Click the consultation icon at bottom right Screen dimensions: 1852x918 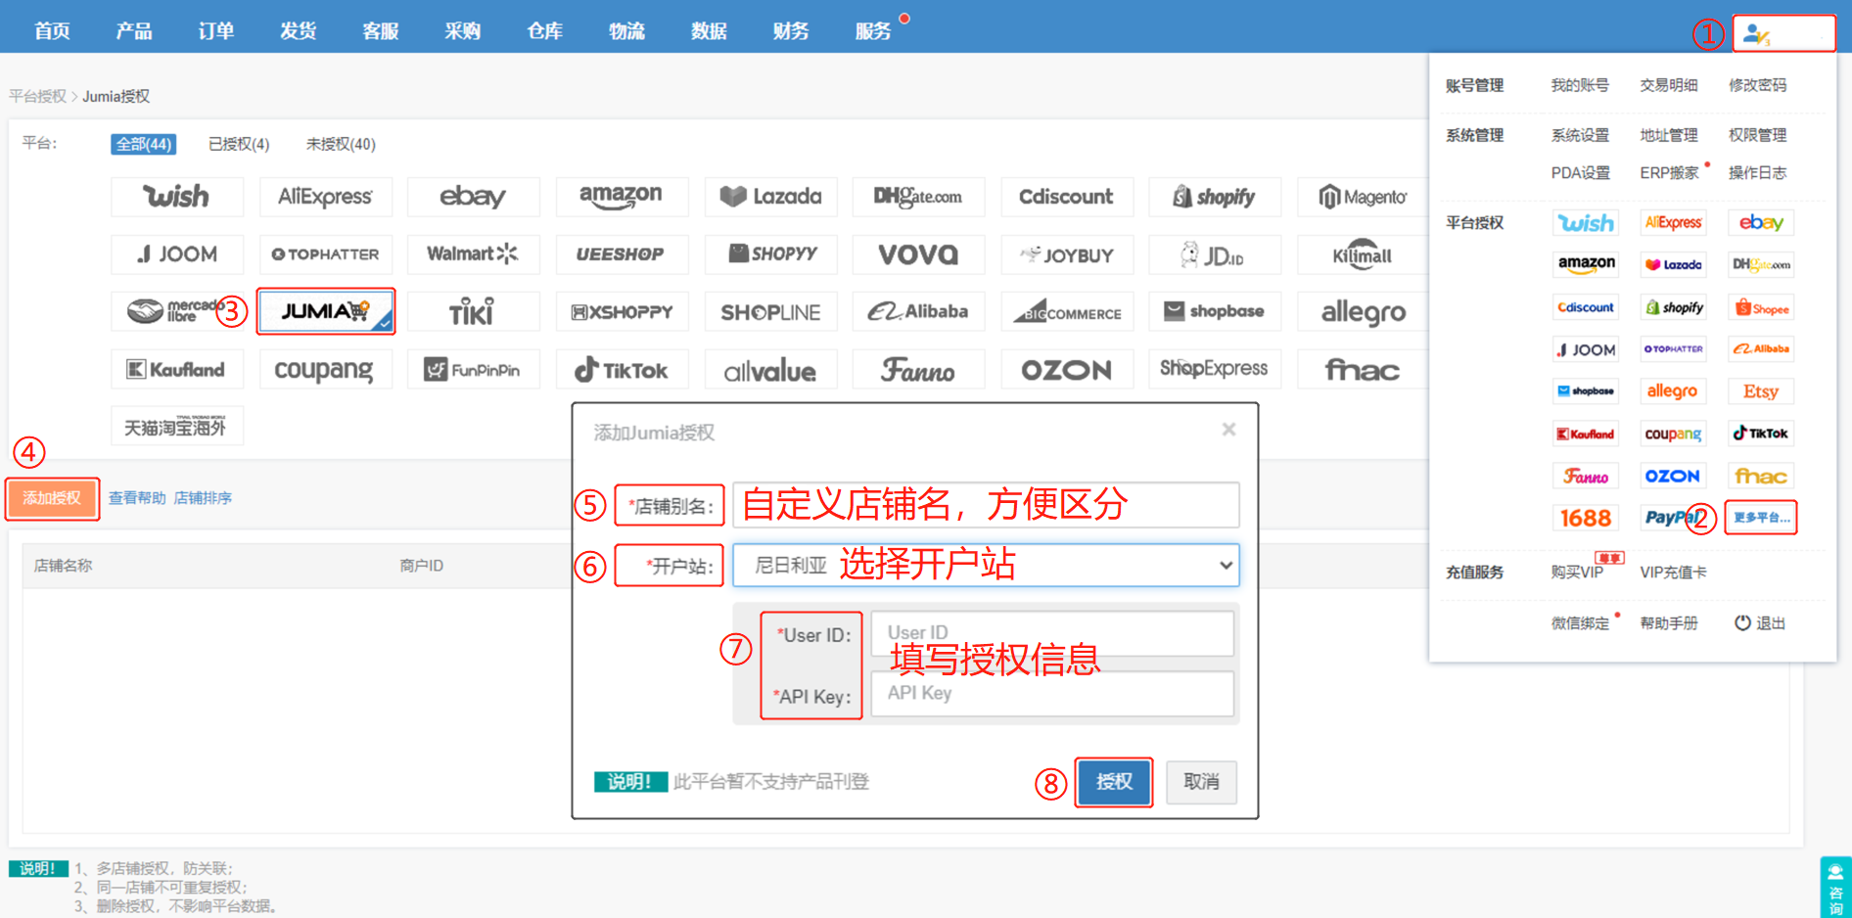click(1835, 888)
